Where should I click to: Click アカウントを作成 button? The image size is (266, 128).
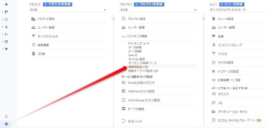57,4
